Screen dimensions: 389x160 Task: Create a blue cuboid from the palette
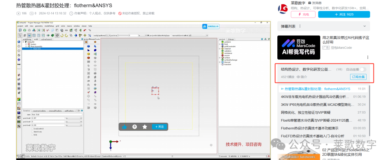coord(88,46)
